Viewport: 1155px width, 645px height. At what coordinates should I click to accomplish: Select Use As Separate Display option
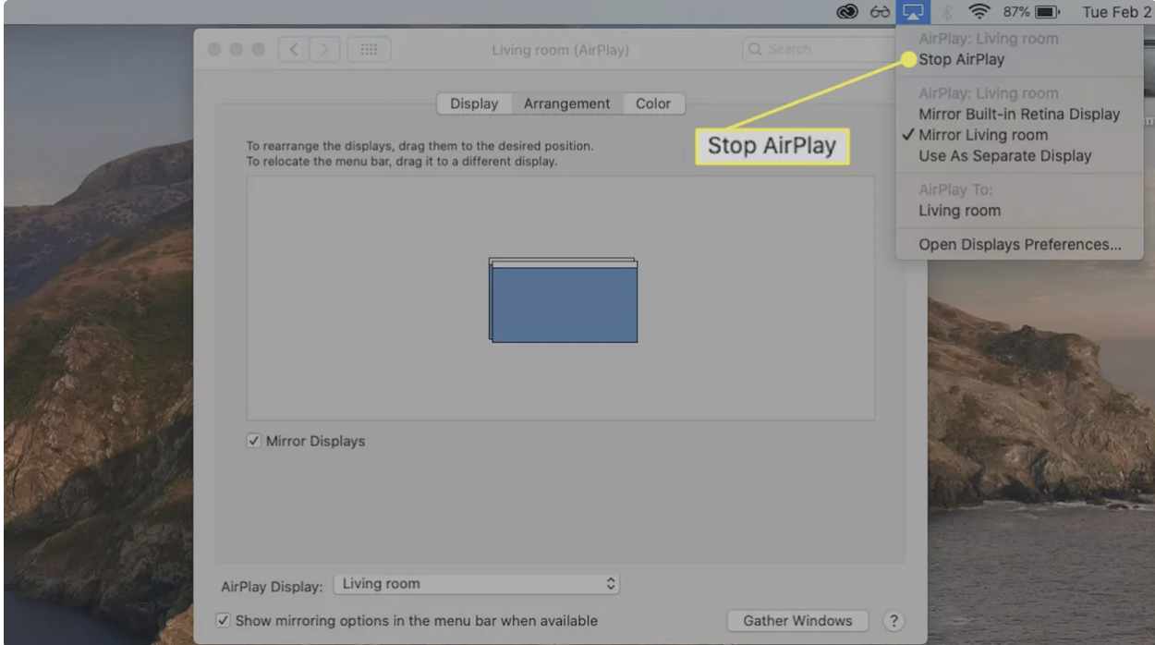pyautogui.click(x=1004, y=156)
